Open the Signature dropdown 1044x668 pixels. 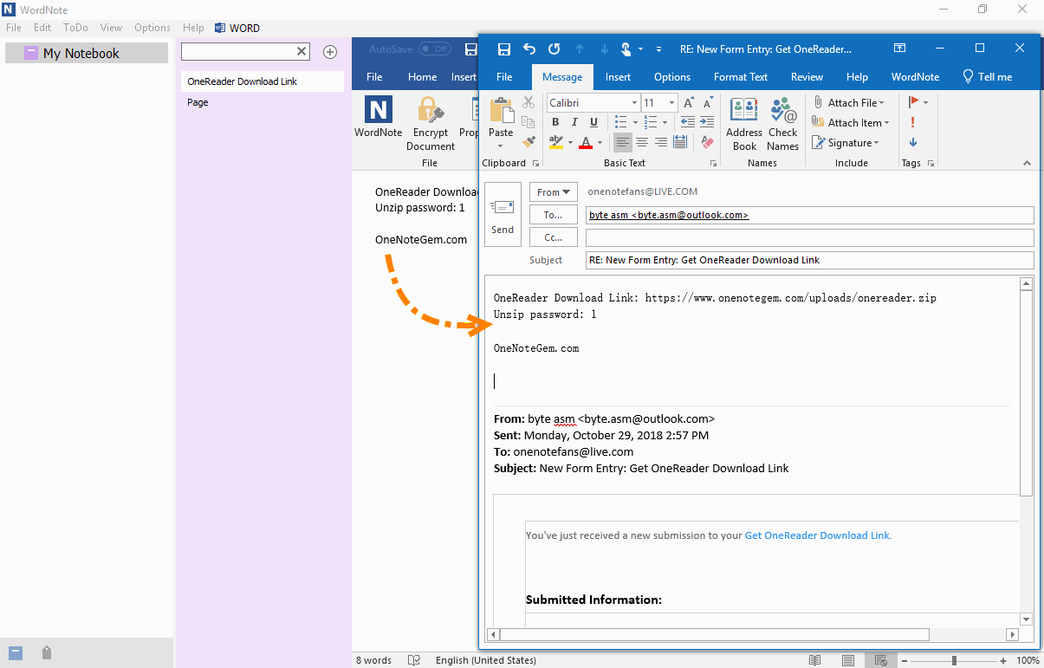pos(846,142)
